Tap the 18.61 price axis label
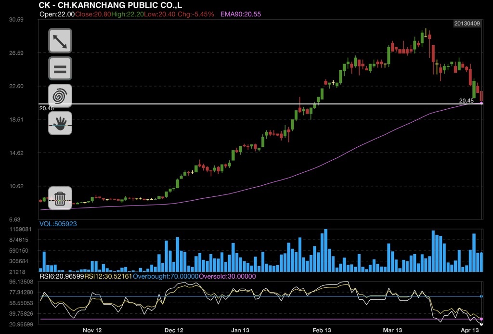The width and height of the screenshot is (493, 334). (x=16, y=120)
